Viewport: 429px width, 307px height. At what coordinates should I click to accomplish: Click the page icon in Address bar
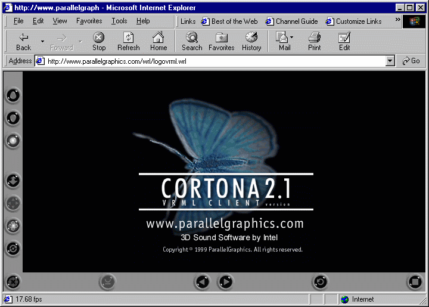point(41,61)
